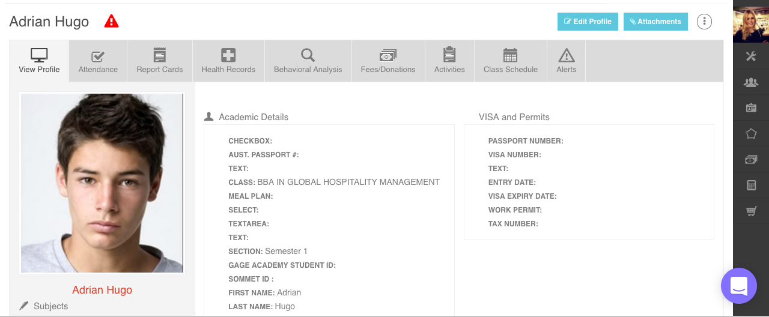Open the money fees sidebar icon

751,160
